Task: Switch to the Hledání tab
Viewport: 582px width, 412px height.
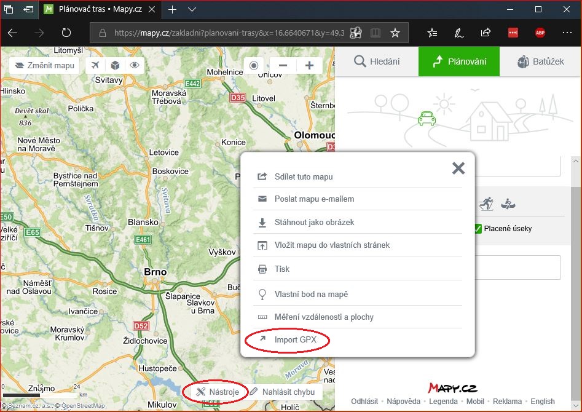Action: tap(377, 61)
